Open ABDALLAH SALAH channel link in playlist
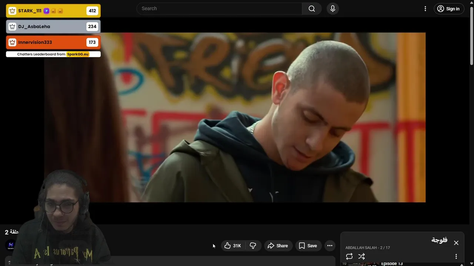The width and height of the screenshot is (474, 266). 361,248
